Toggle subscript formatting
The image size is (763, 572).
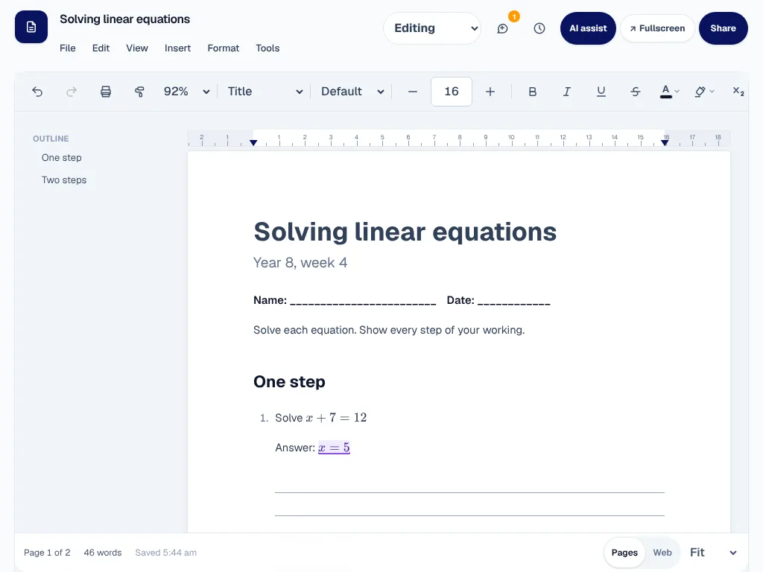[738, 92]
